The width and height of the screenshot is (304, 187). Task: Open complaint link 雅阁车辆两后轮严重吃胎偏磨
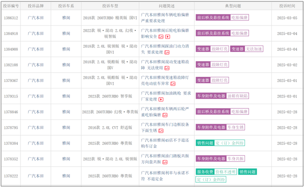click(x=165, y=112)
